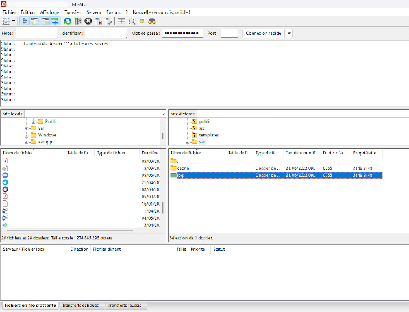Open the Site Manager icon
Screen dimensions: 409x312
(6, 21)
